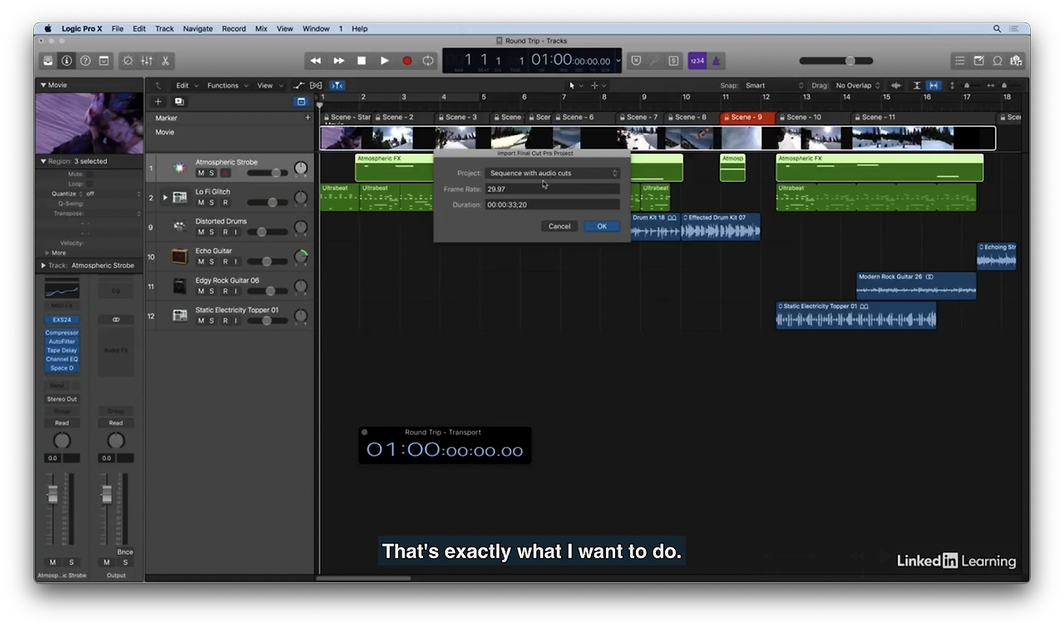Open the Note Pads icon
The height and width of the screenshot is (628, 1064).
coord(978,61)
